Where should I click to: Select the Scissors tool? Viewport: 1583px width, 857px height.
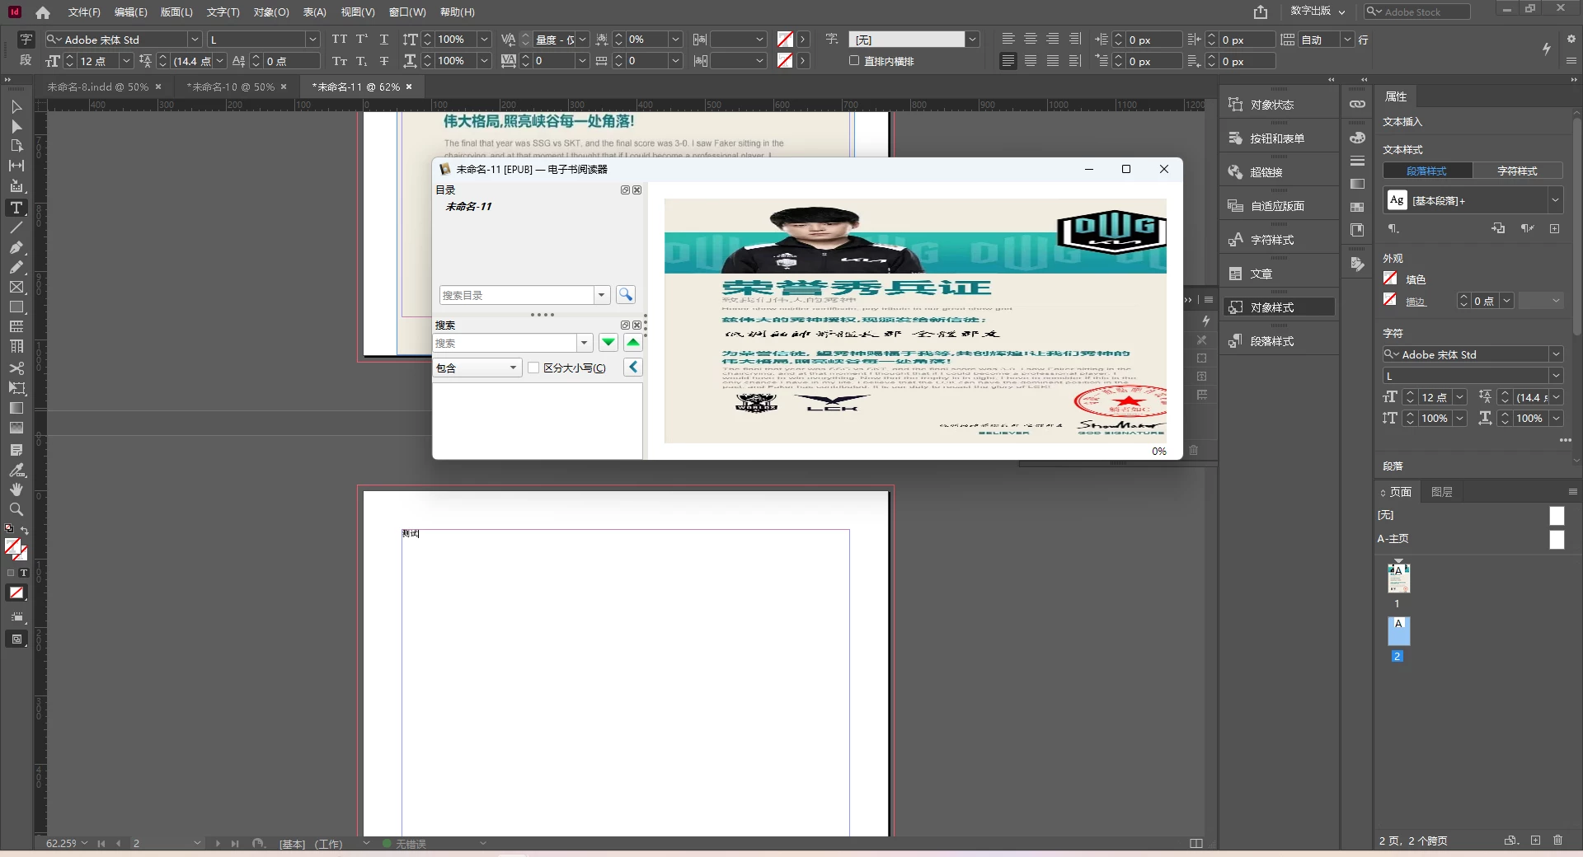coord(16,368)
